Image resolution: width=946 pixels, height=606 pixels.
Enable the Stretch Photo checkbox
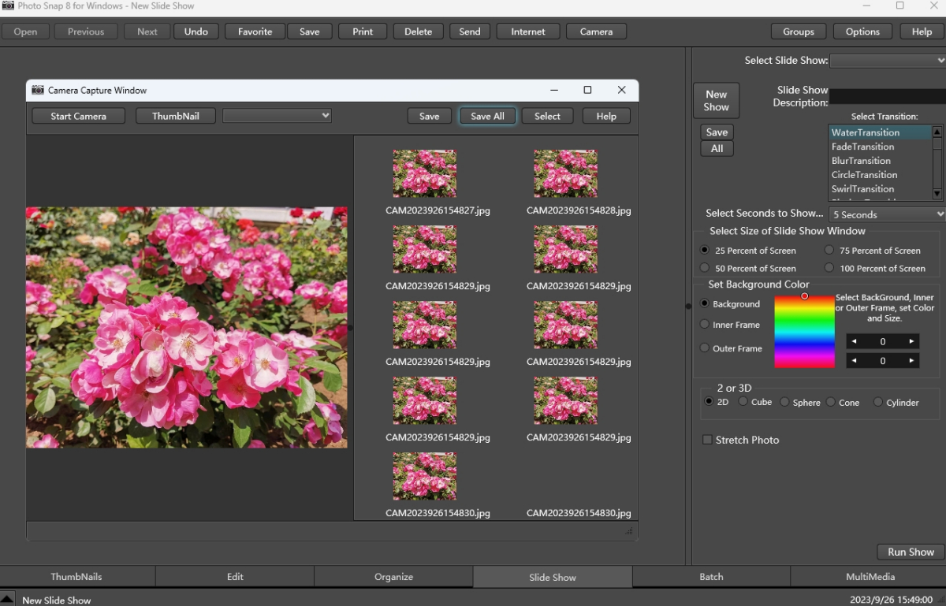(707, 440)
